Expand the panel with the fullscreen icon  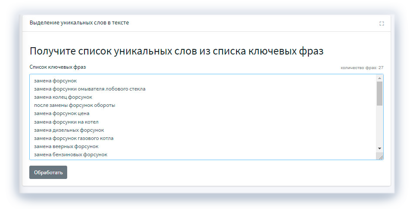[382, 24]
